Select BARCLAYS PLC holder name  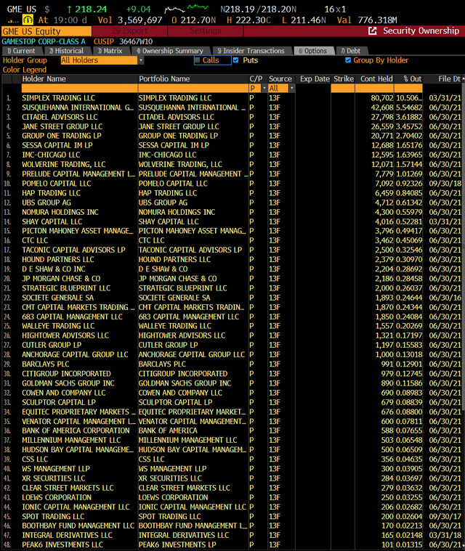click(46, 364)
